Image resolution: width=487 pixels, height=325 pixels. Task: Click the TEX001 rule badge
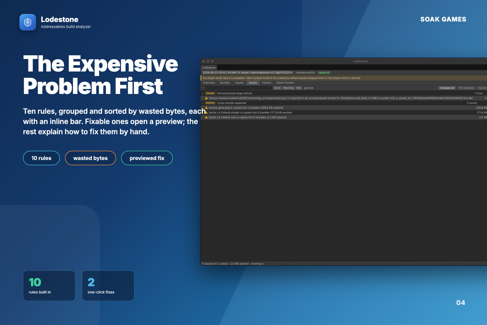(210, 93)
